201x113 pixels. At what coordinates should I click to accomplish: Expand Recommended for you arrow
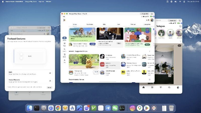point(149,80)
